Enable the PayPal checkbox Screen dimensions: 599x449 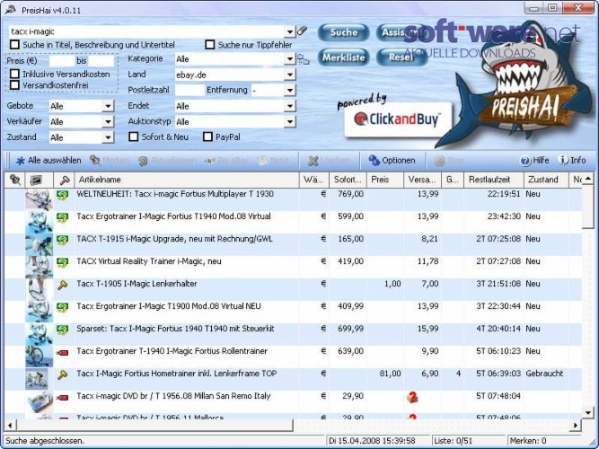click(x=207, y=136)
